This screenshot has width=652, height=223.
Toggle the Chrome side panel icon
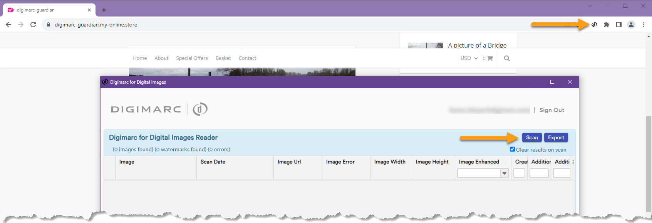click(619, 25)
